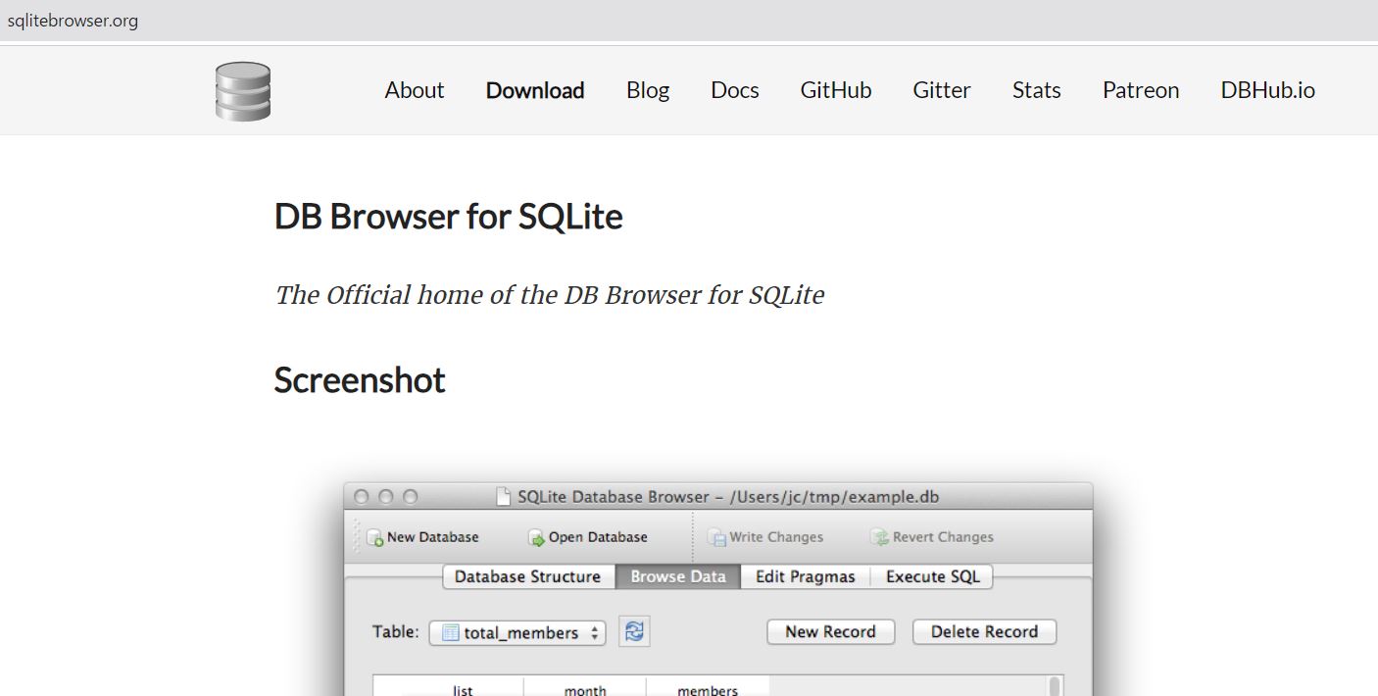The image size is (1378, 696).
Task: Click the Revert Changes toolbar icon
Action: coord(879,537)
